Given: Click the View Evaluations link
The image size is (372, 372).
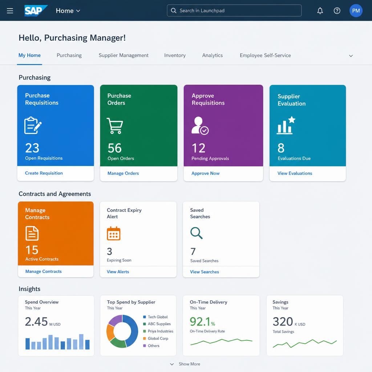Looking at the screenshot, I should click(x=295, y=173).
